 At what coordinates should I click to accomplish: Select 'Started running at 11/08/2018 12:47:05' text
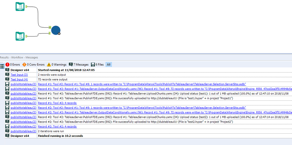(x=66, y=70)
